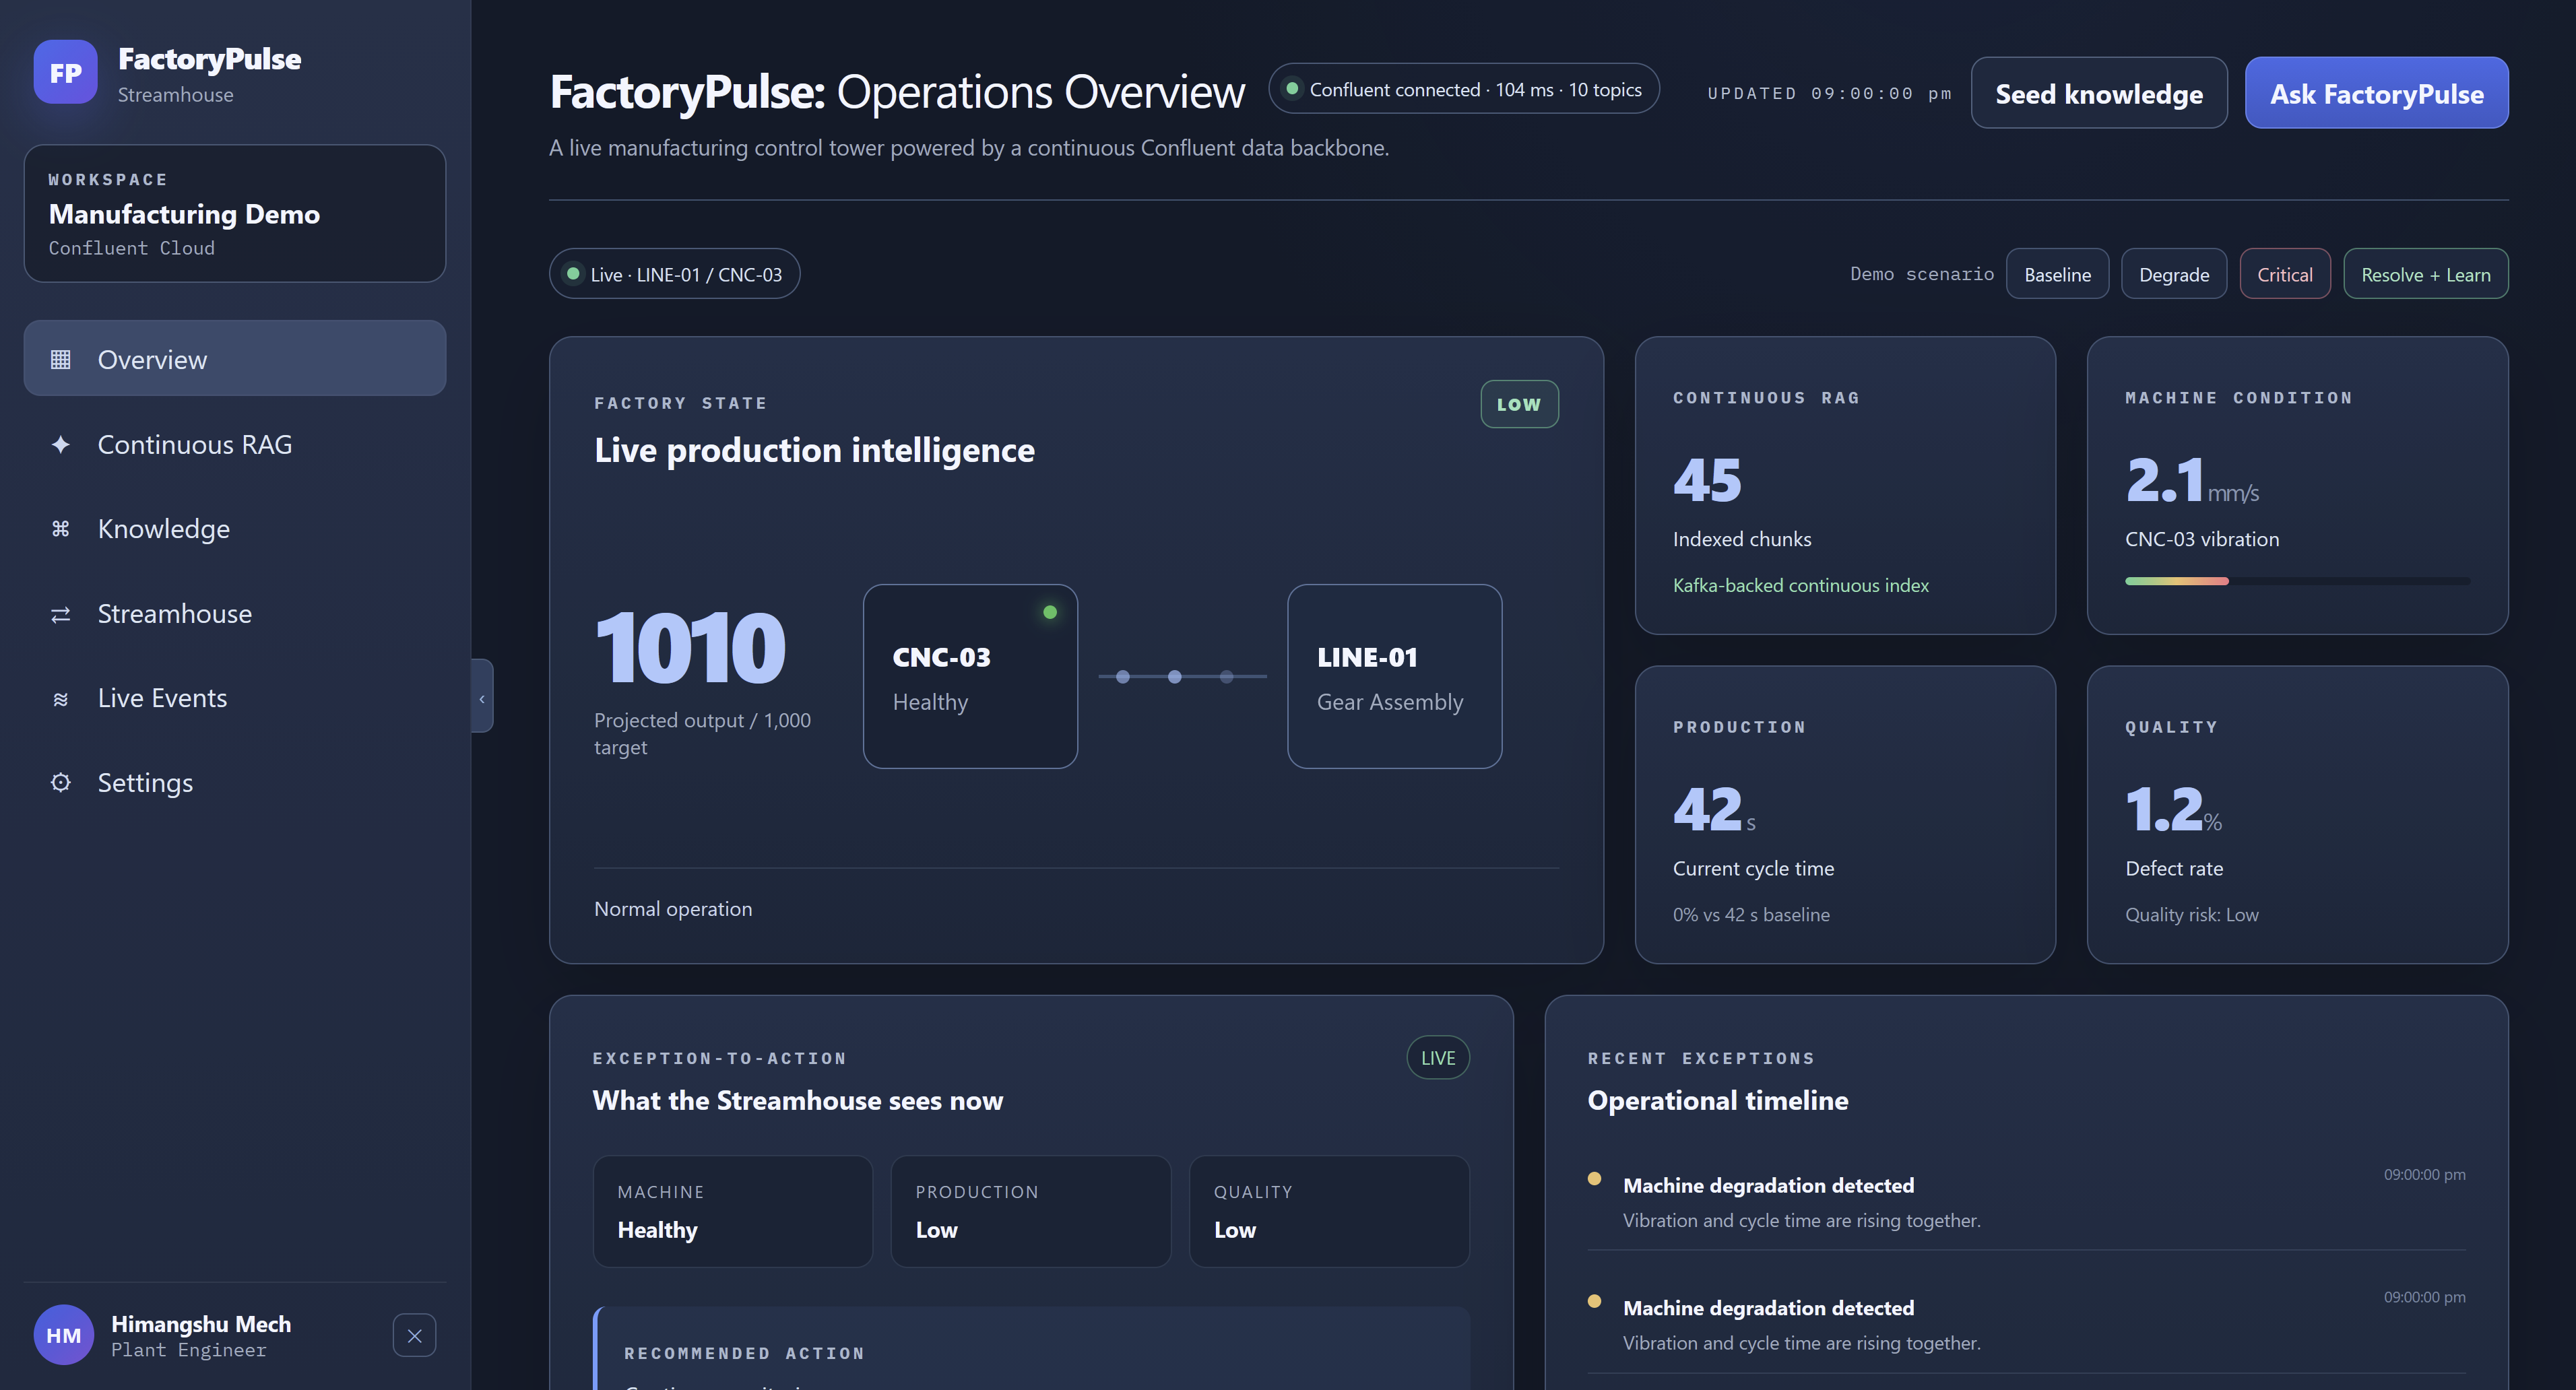Click the green status dot on CNC-03 card
Image resolution: width=2576 pixels, height=1390 pixels.
click(x=1050, y=612)
